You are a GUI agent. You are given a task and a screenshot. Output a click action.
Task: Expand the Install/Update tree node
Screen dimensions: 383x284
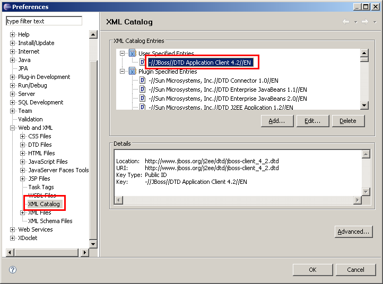pos(12,43)
